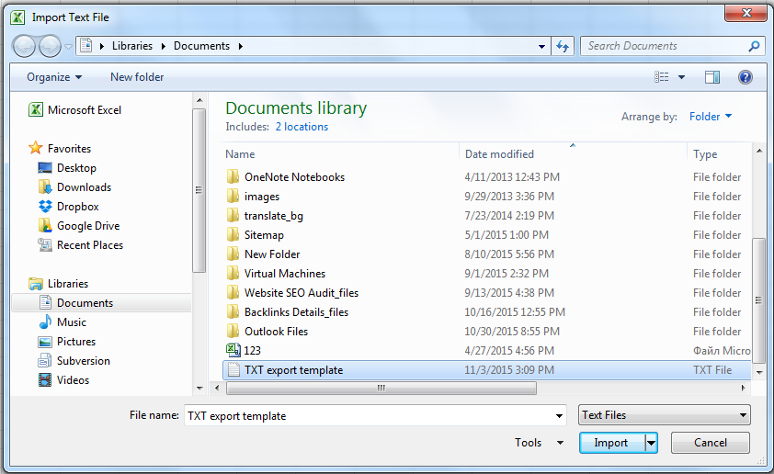Click Libraries in the address path
This screenshot has width=774, height=474.
[131, 46]
